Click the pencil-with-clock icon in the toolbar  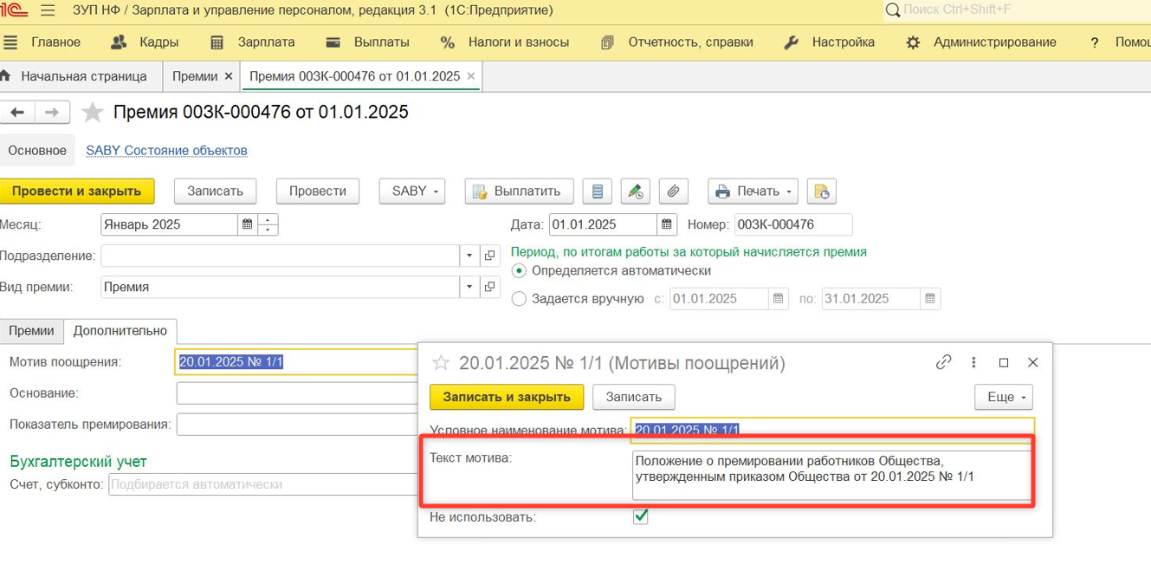tap(635, 191)
